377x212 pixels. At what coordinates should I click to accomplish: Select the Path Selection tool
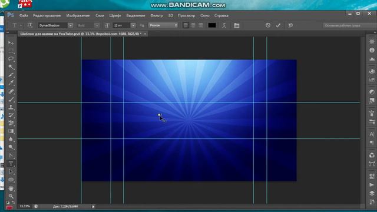[11, 172]
